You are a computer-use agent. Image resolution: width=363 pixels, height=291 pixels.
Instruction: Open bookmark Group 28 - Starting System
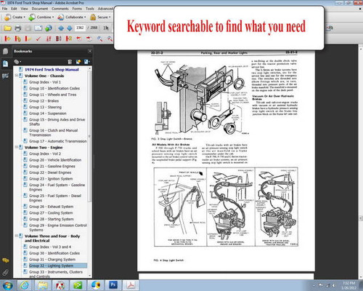point(52,219)
